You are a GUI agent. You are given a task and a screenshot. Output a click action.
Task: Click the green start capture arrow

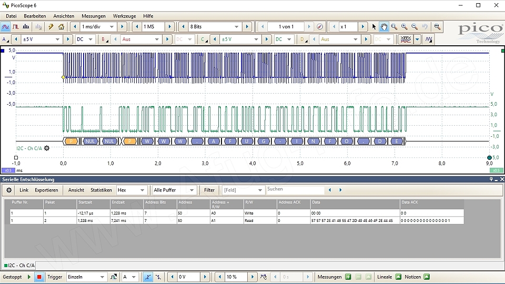pyautogui.click(x=29, y=277)
